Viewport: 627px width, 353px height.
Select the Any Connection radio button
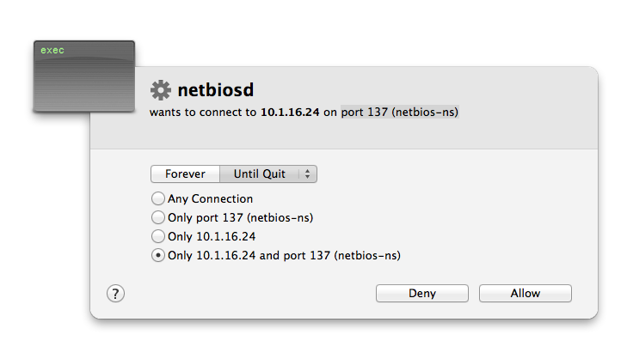tap(158, 198)
